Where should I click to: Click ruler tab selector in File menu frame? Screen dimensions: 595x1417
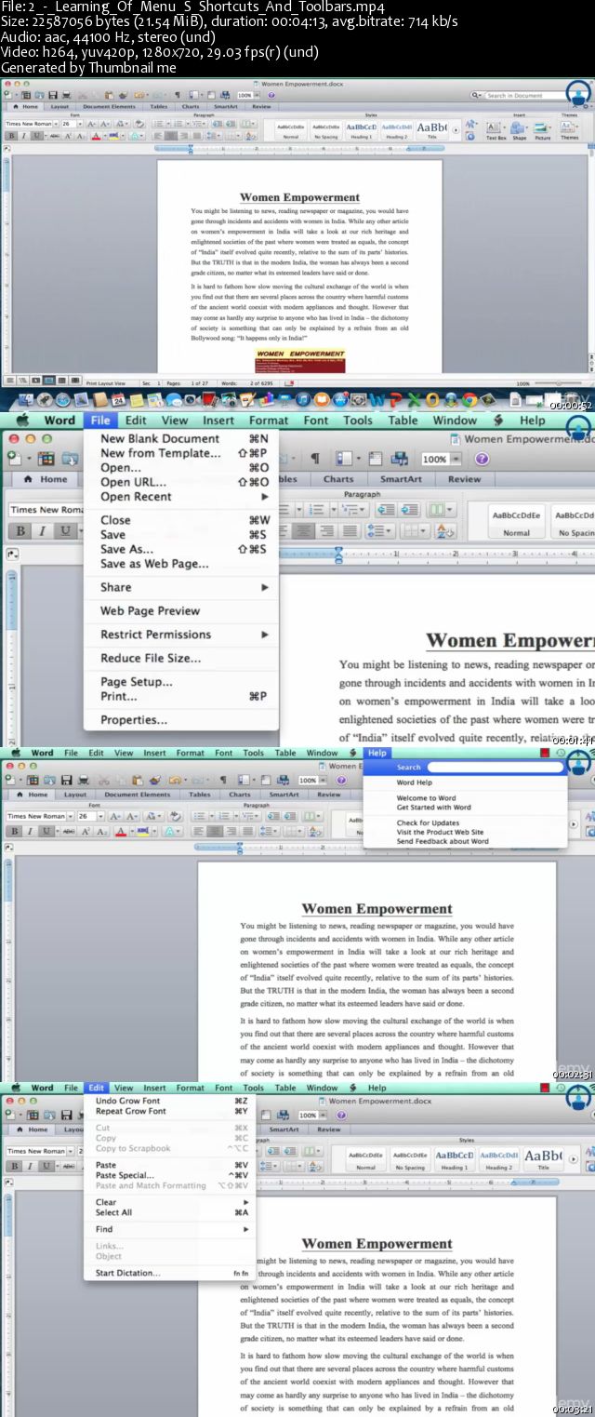[11, 555]
